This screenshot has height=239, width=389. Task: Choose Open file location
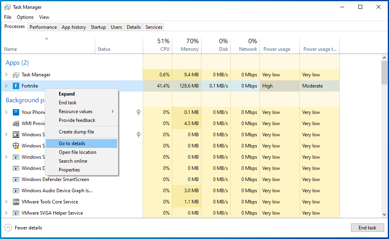pyautogui.click(x=82, y=152)
